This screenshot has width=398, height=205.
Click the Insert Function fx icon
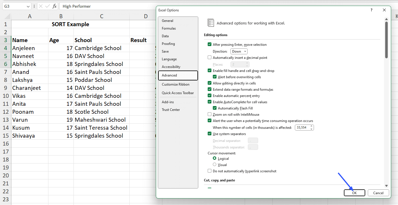54,6
